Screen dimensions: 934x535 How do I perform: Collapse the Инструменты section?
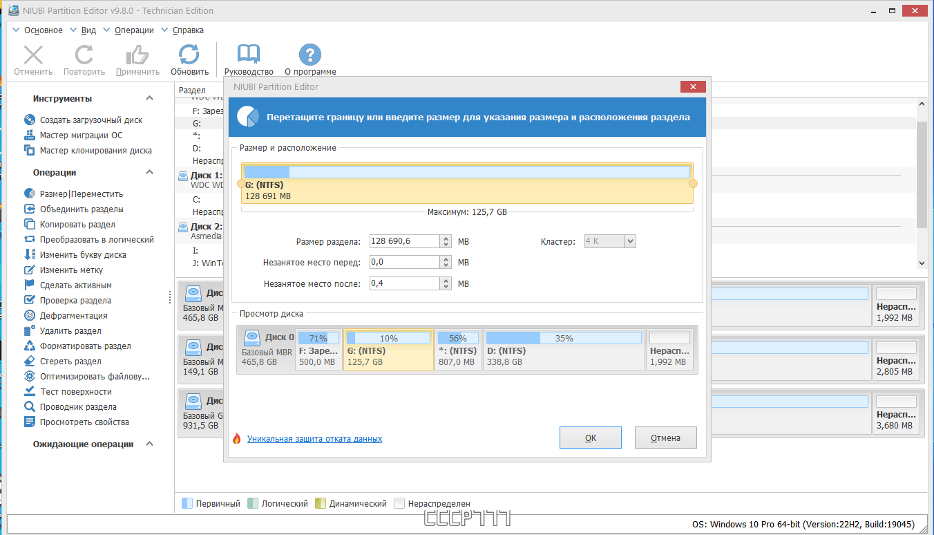coord(150,99)
